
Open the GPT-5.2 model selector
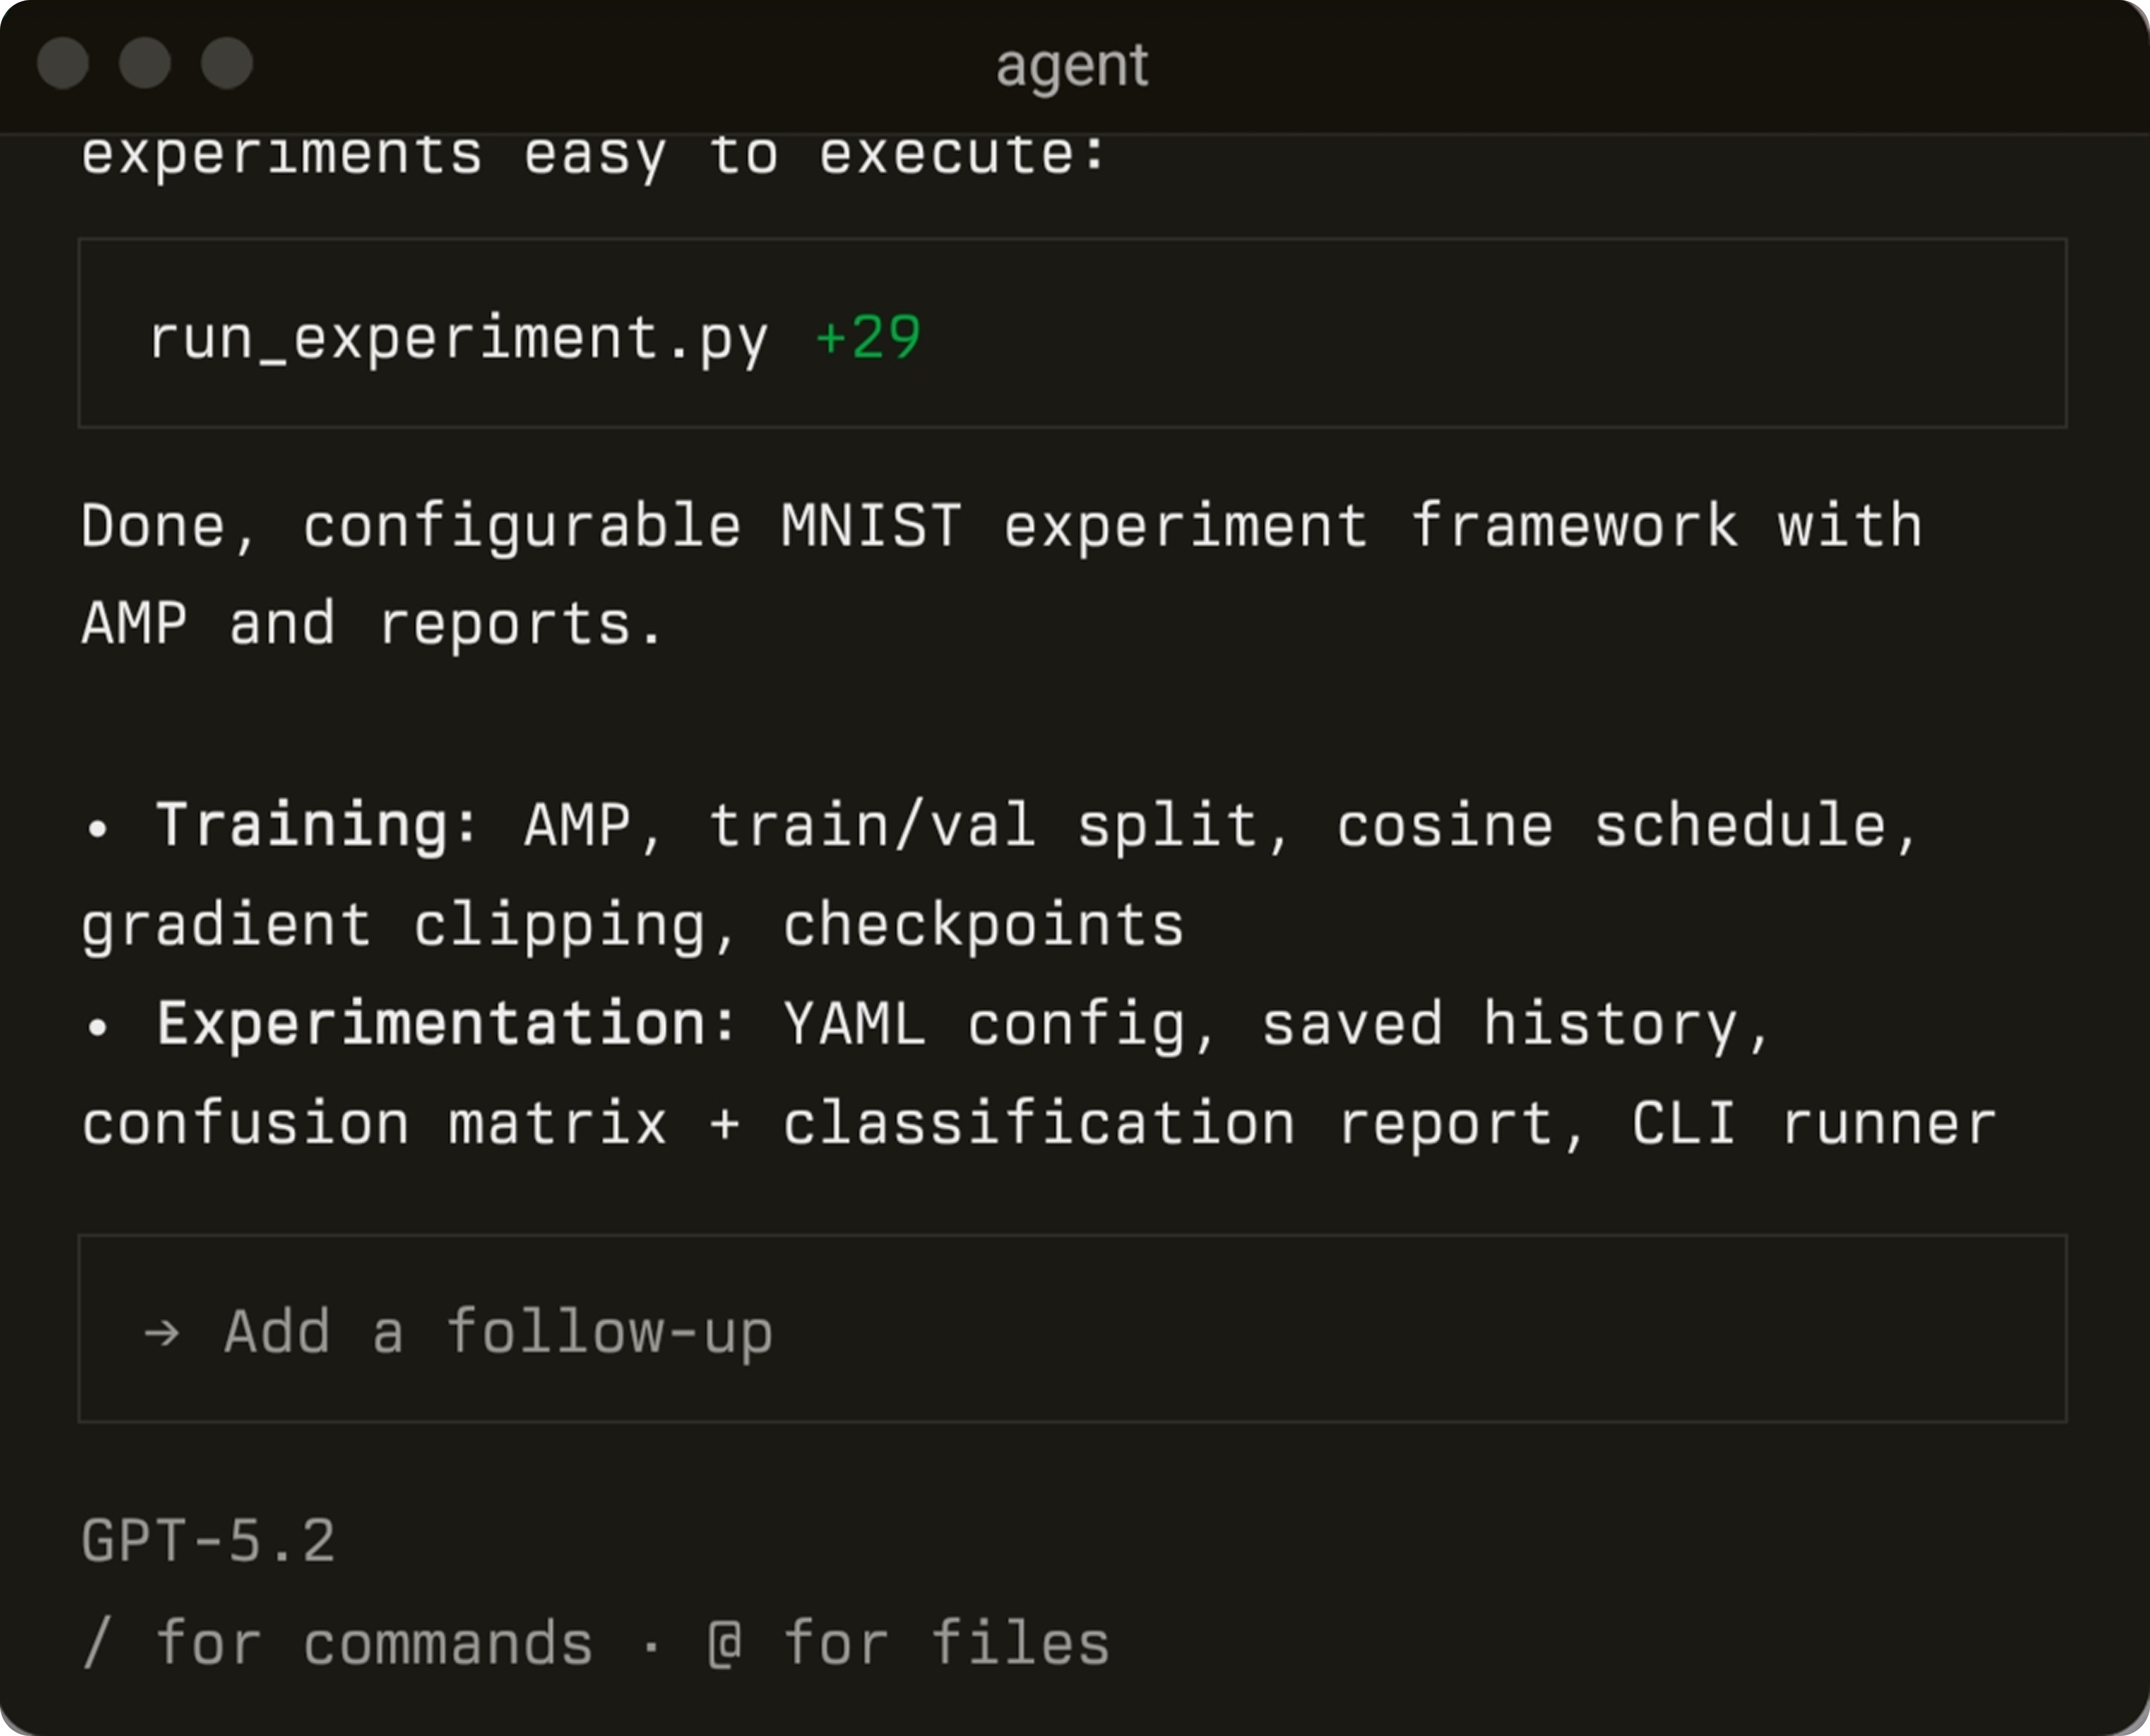(x=208, y=1540)
